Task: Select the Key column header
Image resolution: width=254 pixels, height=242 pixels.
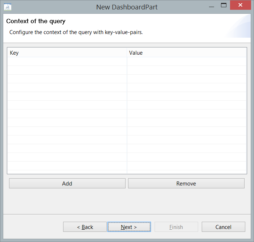Action: [x=67, y=53]
